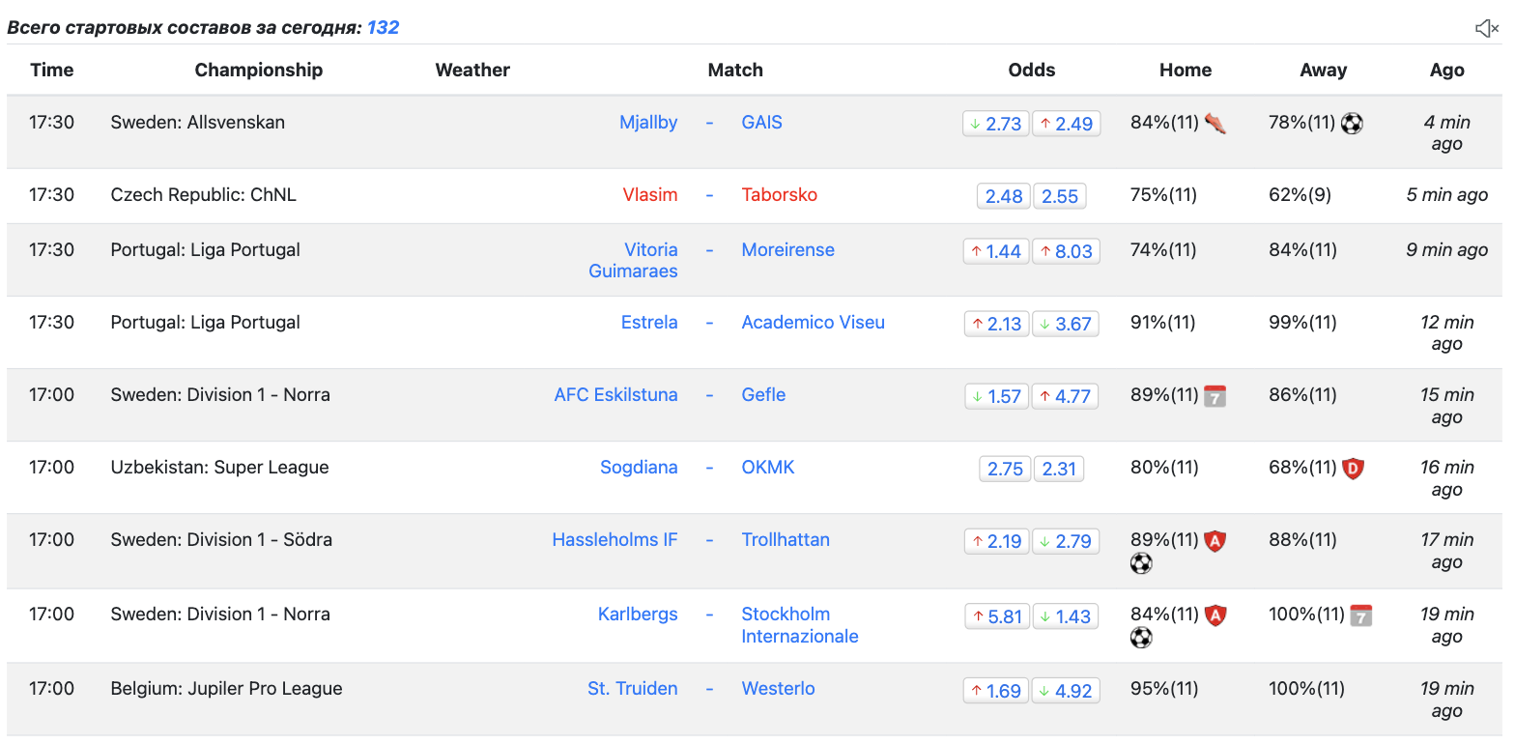Click the Ago column header
The height and width of the screenshot is (744, 1515).
point(1447,70)
